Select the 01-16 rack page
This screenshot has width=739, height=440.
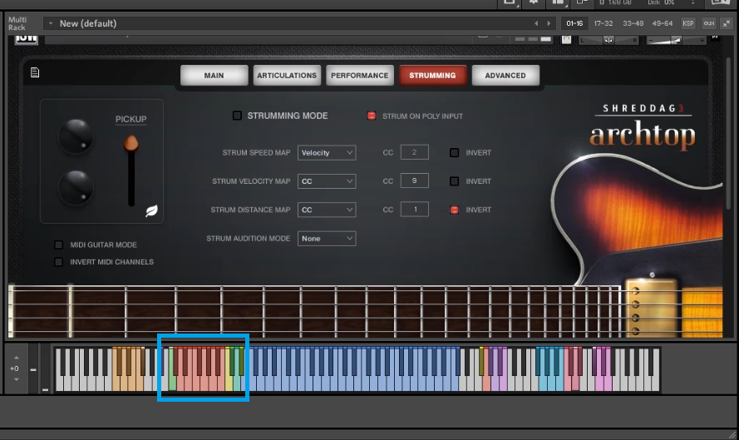(x=574, y=23)
